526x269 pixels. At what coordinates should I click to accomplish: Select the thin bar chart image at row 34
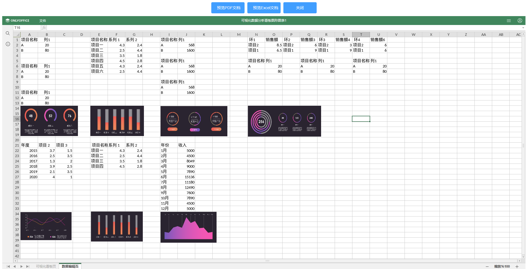coord(117,227)
